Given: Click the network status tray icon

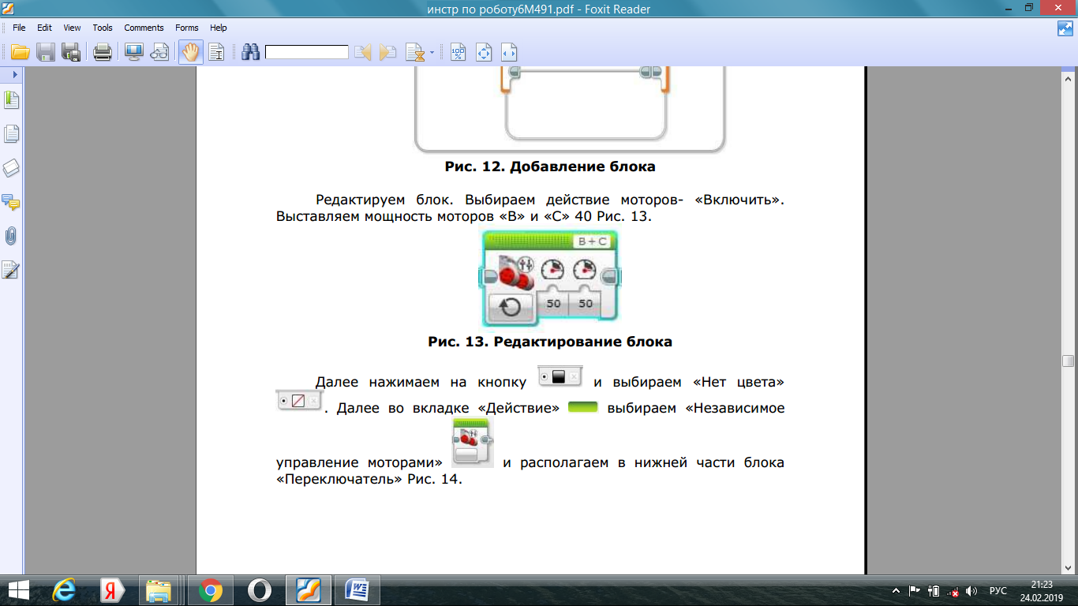Looking at the screenshot, I should 953,590.
